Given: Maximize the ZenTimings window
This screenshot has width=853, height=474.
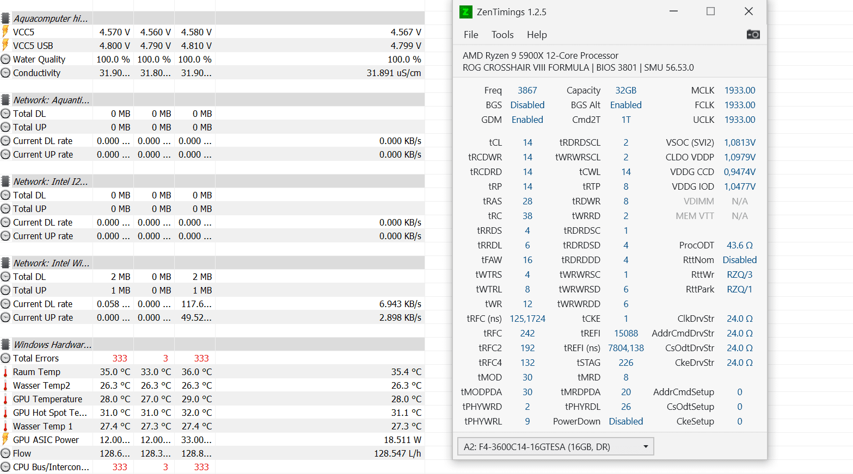Looking at the screenshot, I should (x=710, y=11).
